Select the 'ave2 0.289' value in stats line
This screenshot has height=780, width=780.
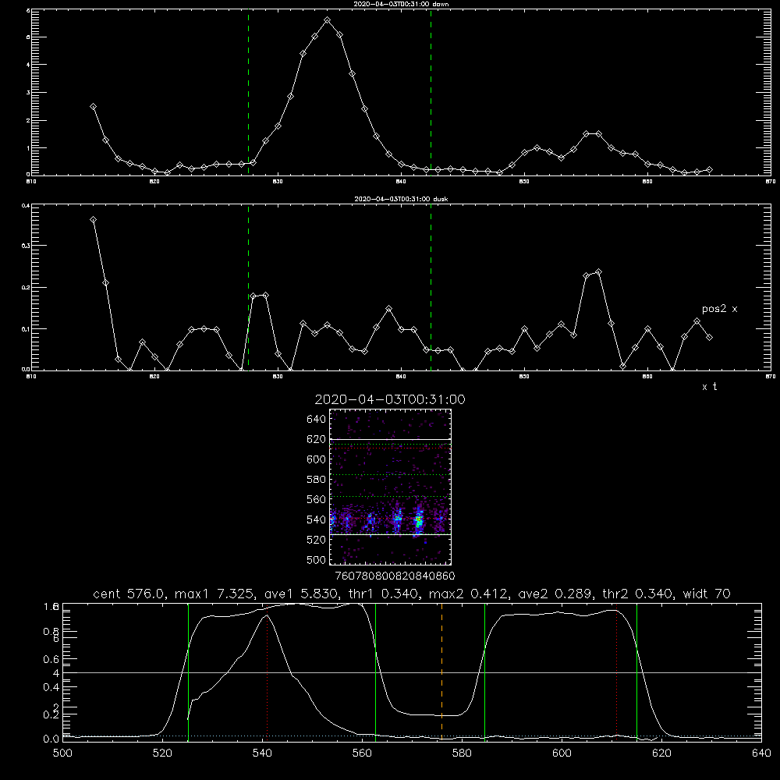[555, 594]
